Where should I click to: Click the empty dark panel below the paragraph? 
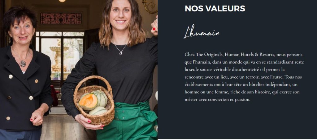237,121
